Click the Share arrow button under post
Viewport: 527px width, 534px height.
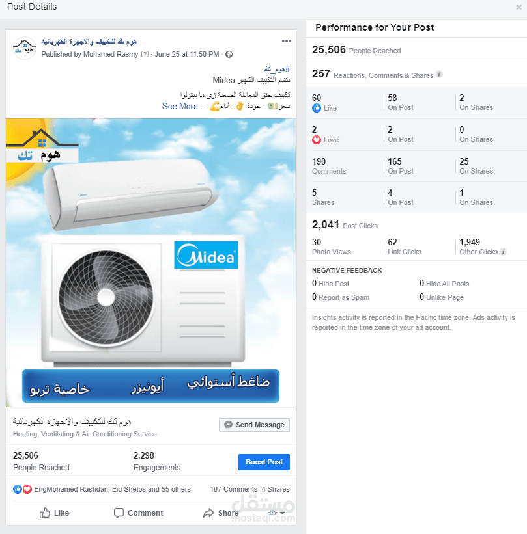[x=221, y=513]
